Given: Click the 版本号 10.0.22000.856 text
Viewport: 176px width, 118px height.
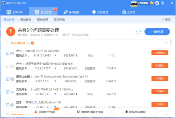Looking at the screenshot, I should click(75, 35).
